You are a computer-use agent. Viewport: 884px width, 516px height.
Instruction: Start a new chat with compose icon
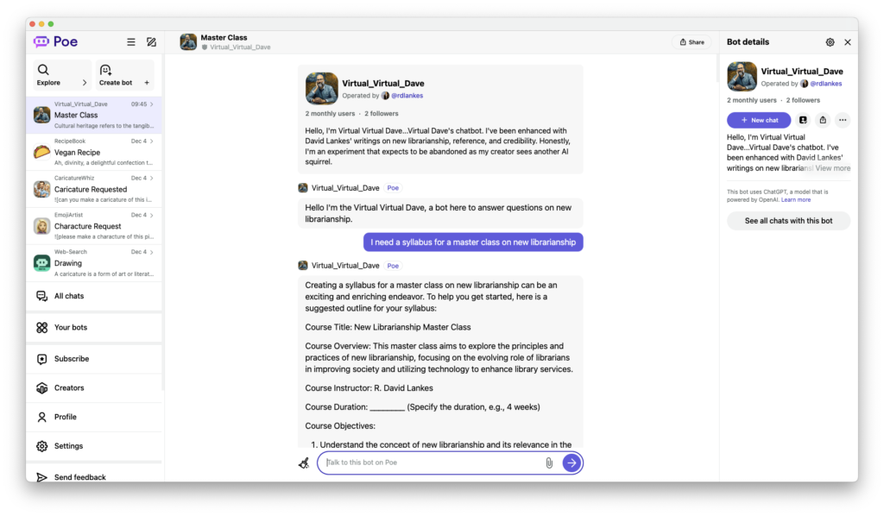point(152,41)
